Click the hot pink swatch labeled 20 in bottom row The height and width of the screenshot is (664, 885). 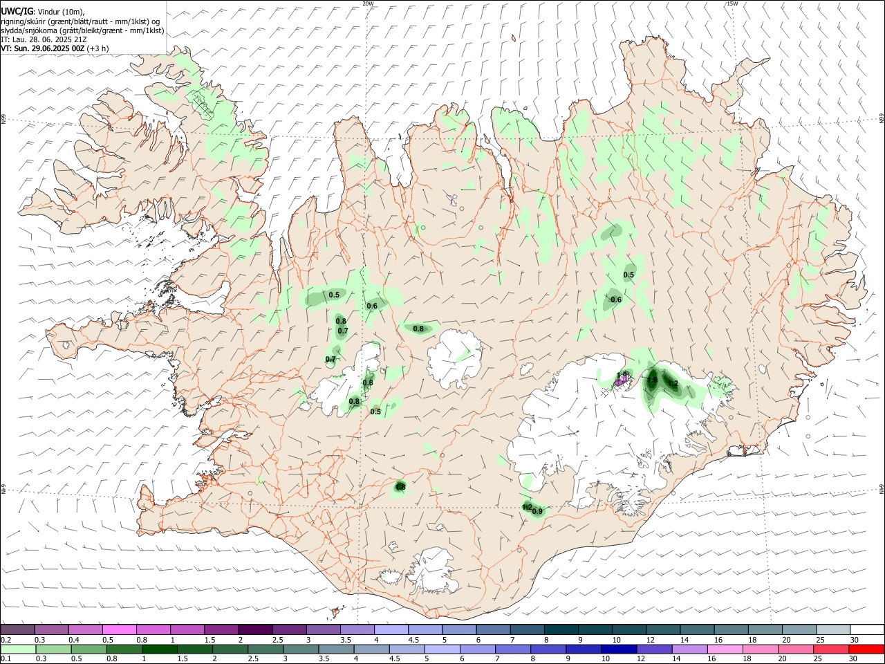tap(795, 649)
